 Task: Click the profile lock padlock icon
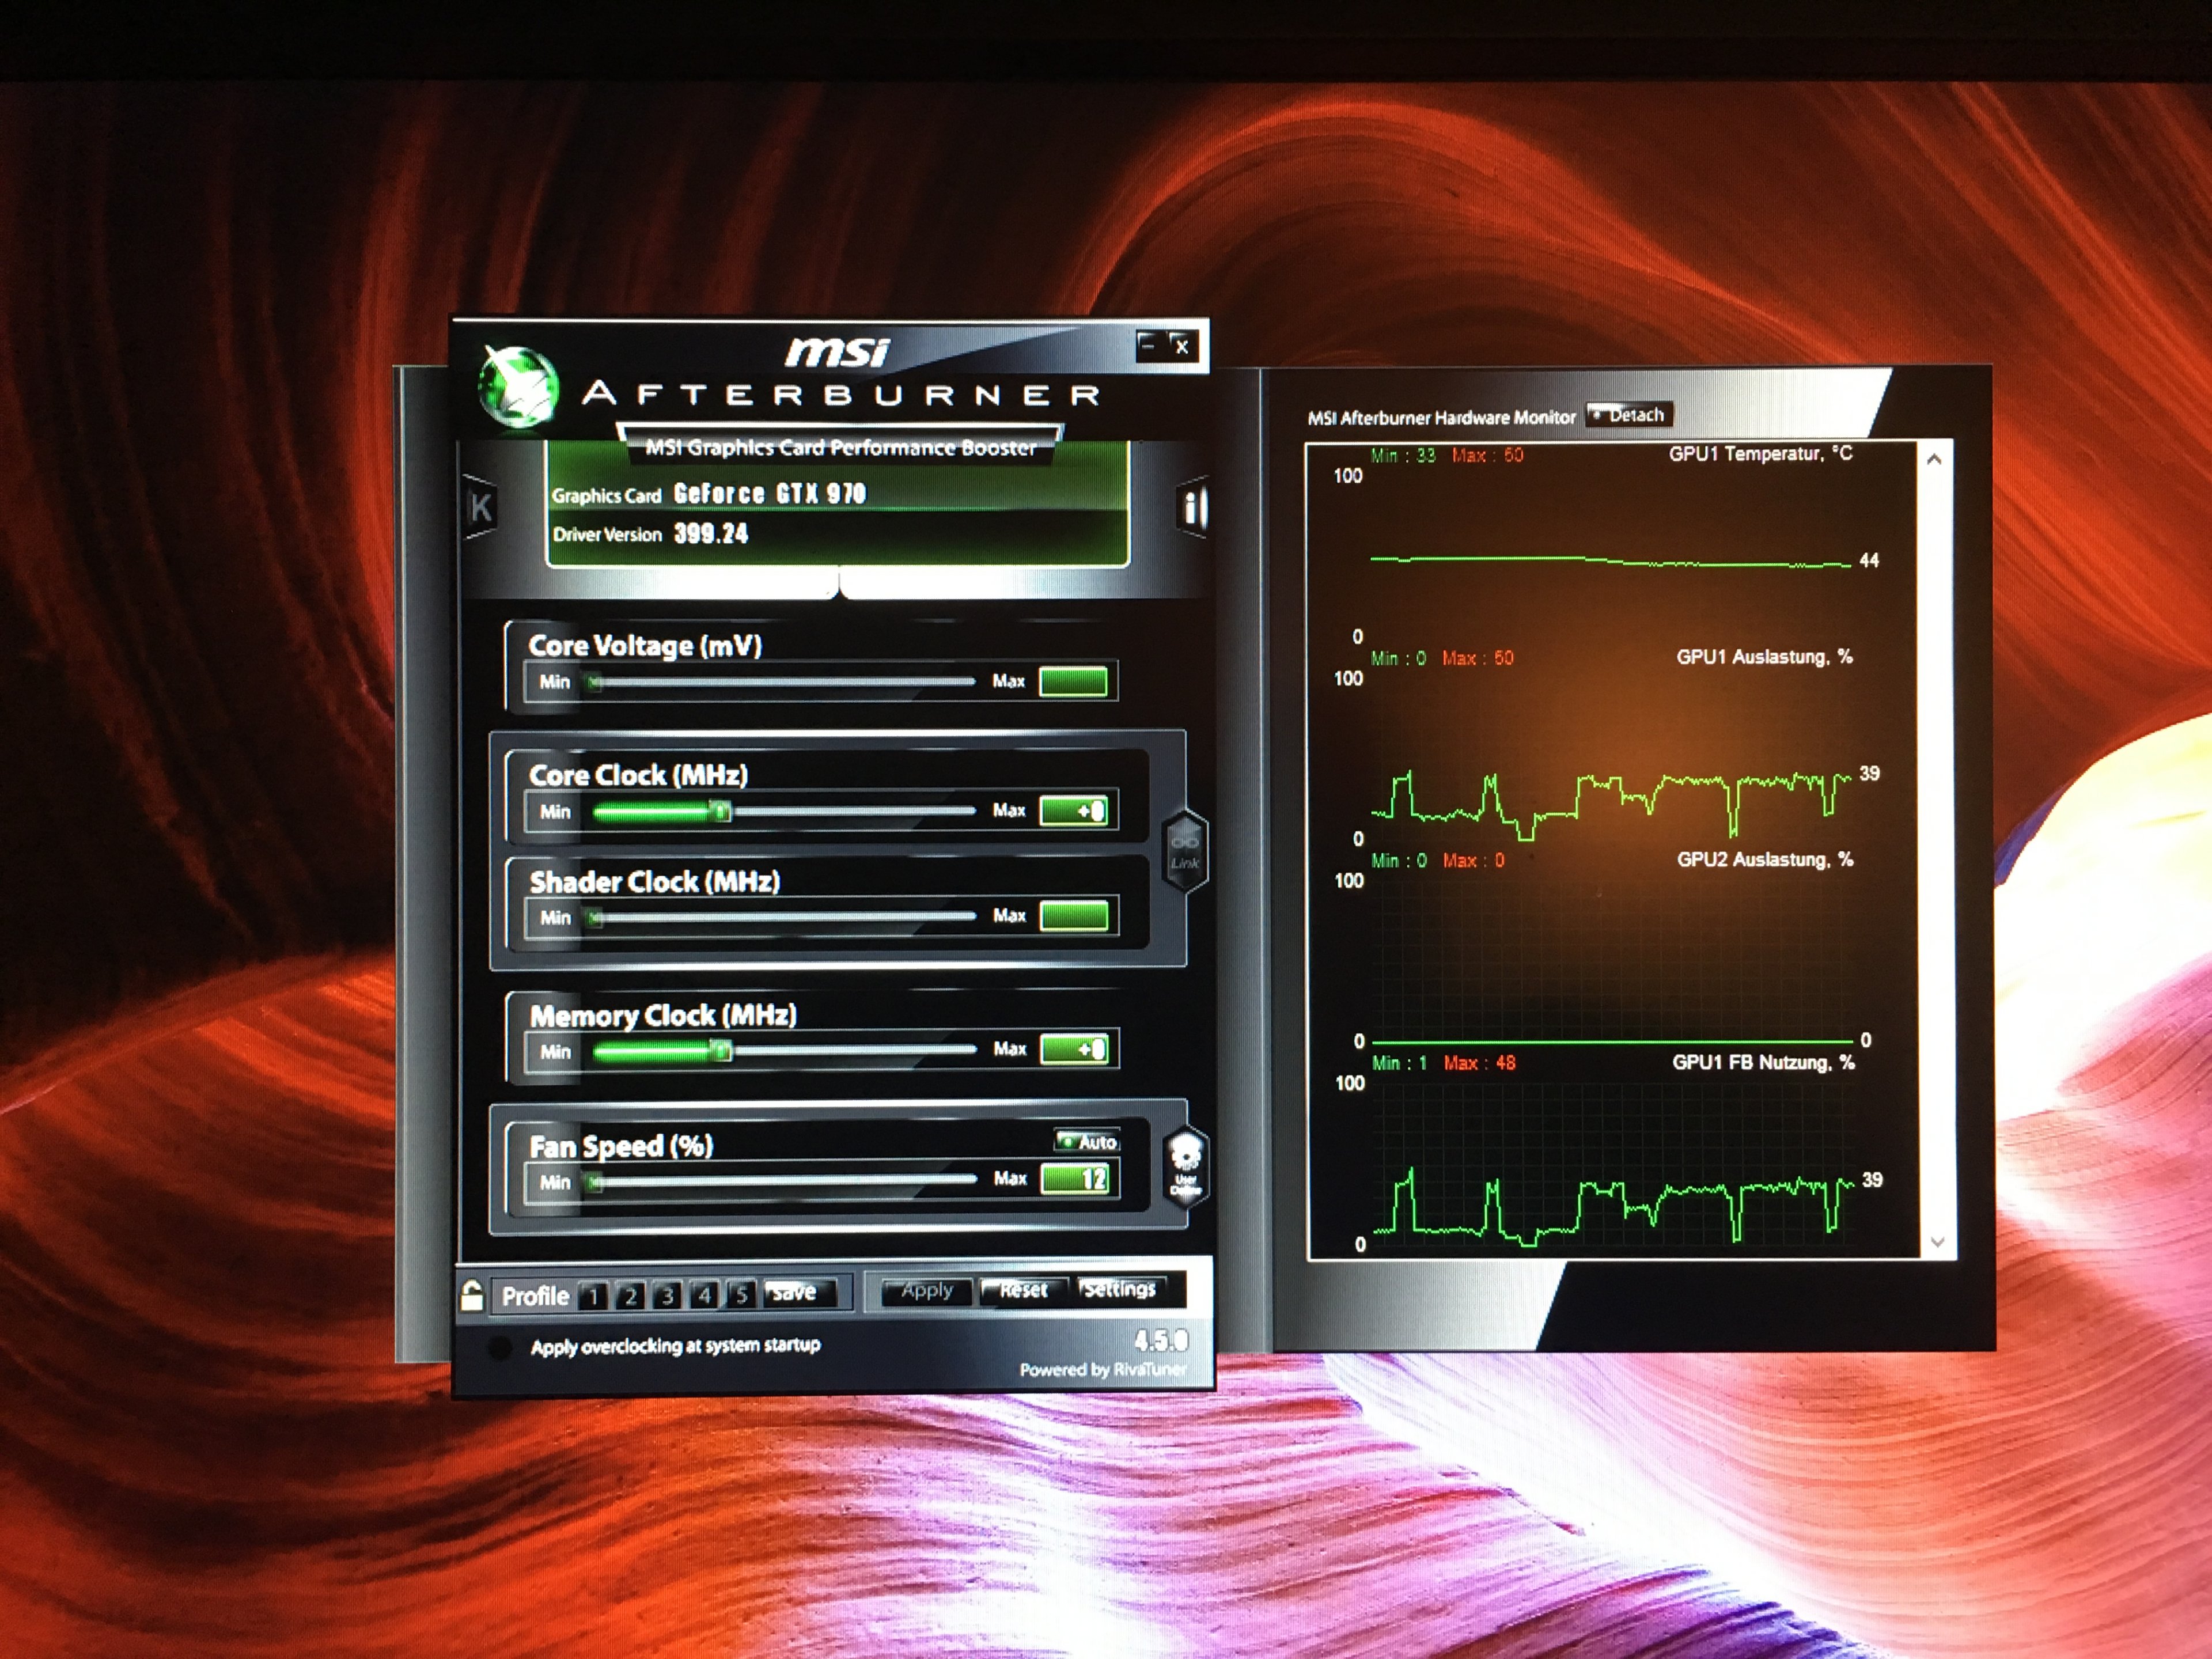(x=472, y=1296)
